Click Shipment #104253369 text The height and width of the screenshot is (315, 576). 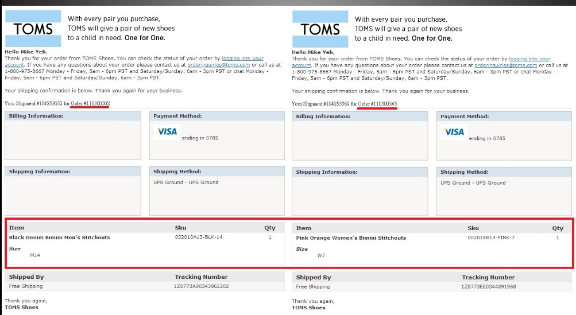point(327,104)
